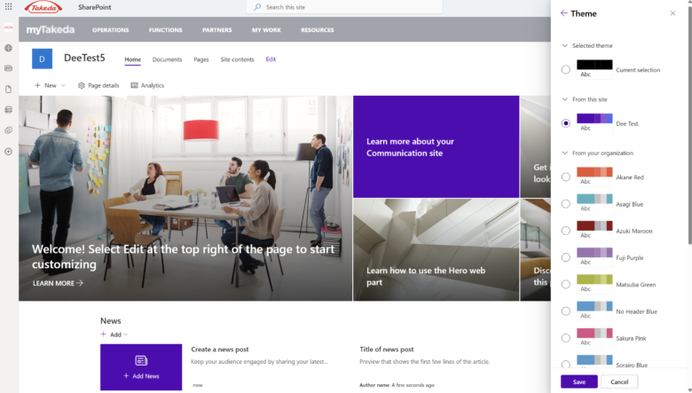This screenshot has height=393, width=692.
Task: Save the selected theme
Action: [x=579, y=381]
